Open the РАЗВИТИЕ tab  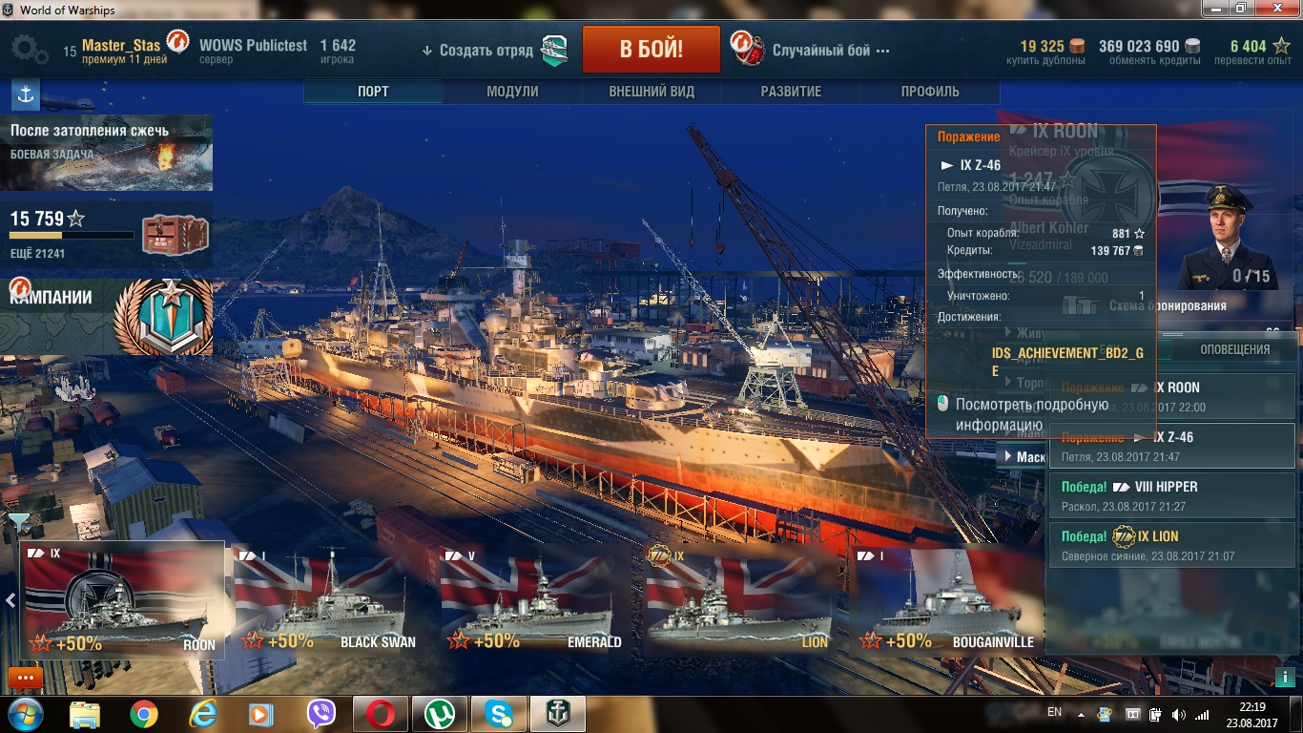[791, 92]
